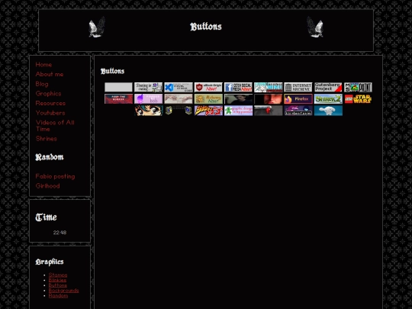The image size is (412, 309).
Task: Click the Girlhood link
Action: click(x=47, y=186)
